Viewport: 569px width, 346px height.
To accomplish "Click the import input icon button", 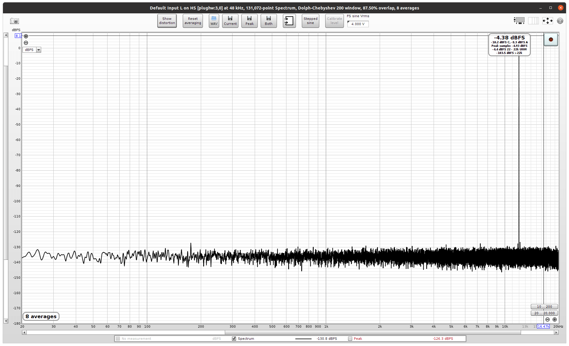I will 289,21.
